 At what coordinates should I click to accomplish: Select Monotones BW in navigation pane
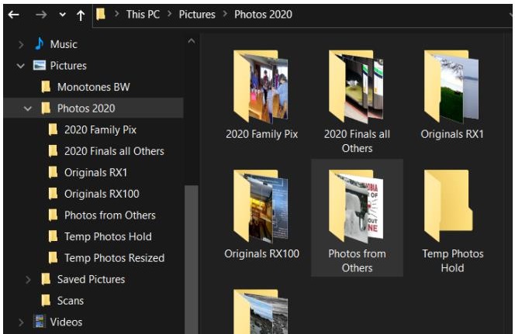94,88
